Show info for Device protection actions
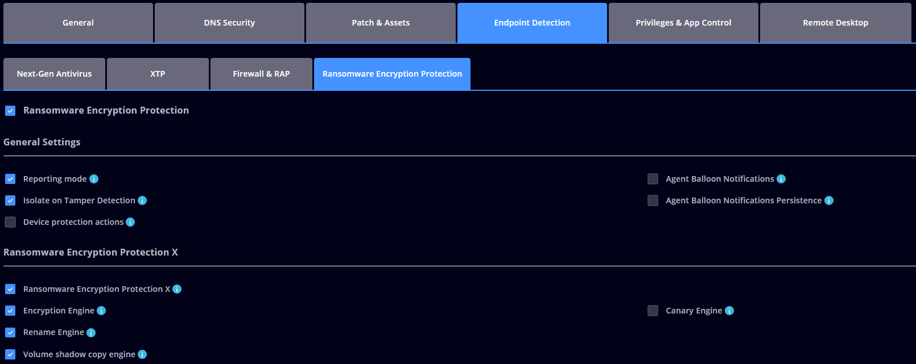The height and width of the screenshot is (364, 916). point(130,222)
